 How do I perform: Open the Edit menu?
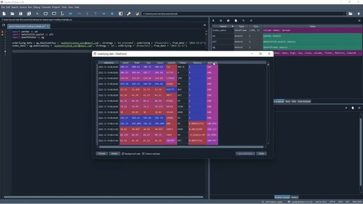8,7
